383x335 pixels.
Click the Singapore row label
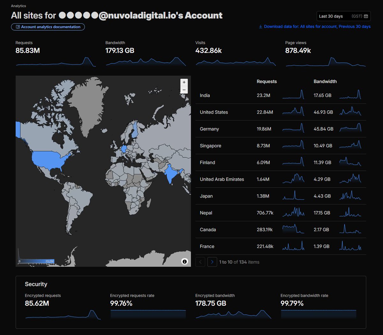click(210, 146)
